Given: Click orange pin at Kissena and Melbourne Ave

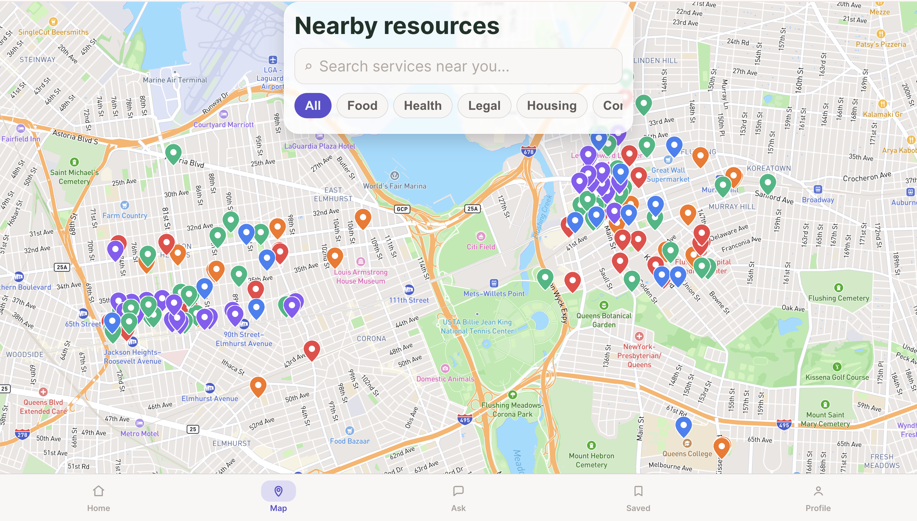Looking at the screenshot, I should click(721, 446).
